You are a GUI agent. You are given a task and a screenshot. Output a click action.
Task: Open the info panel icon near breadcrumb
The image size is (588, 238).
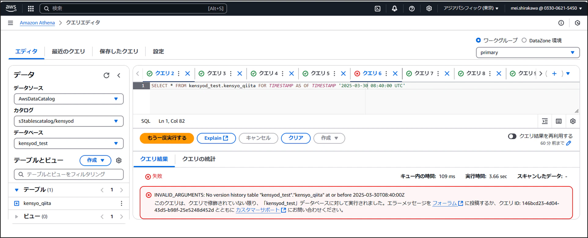pyautogui.click(x=561, y=23)
